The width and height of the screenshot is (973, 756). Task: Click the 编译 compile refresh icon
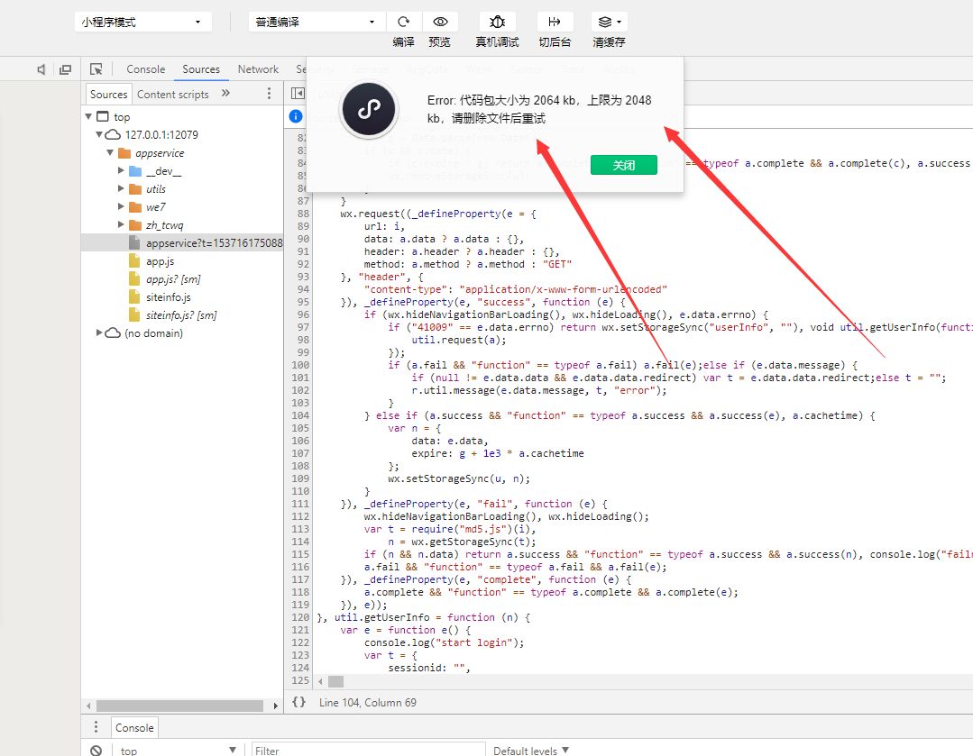click(403, 22)
